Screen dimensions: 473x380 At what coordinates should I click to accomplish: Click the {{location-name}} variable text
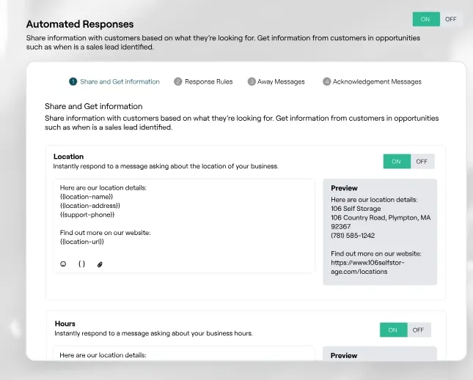coord(87,197)
